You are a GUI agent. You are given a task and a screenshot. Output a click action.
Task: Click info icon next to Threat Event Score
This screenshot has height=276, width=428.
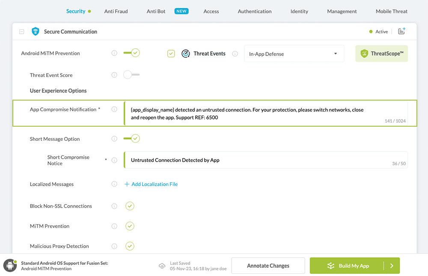(114, 75)
